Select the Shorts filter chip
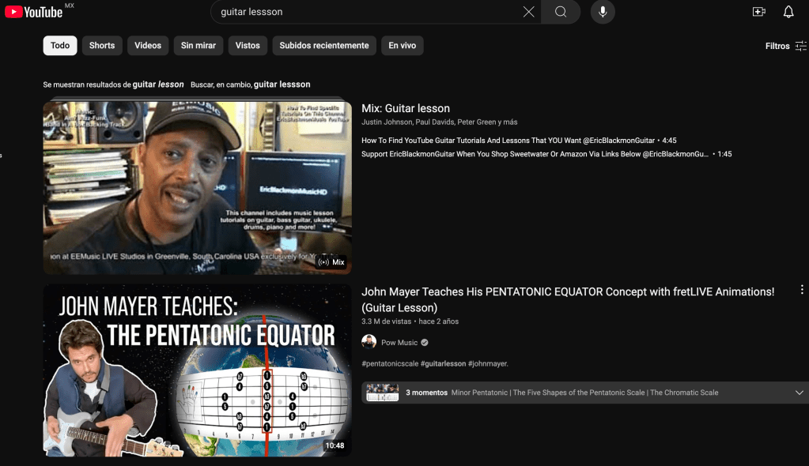Screen dimensions: 809x466 102,46
